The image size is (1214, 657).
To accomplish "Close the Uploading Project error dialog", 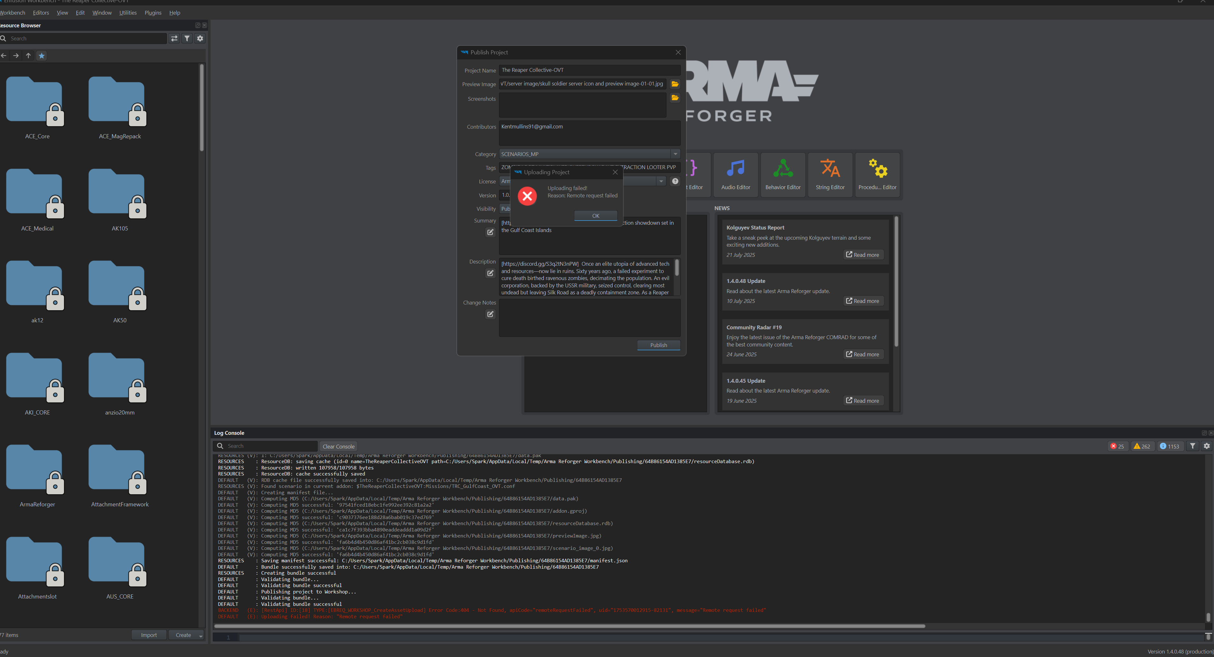I will (x=615, y=172).
